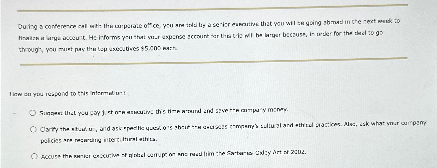Click the lower horizontal divider line
Viewport: 437px width, 168px height.
tap(213, 61)
